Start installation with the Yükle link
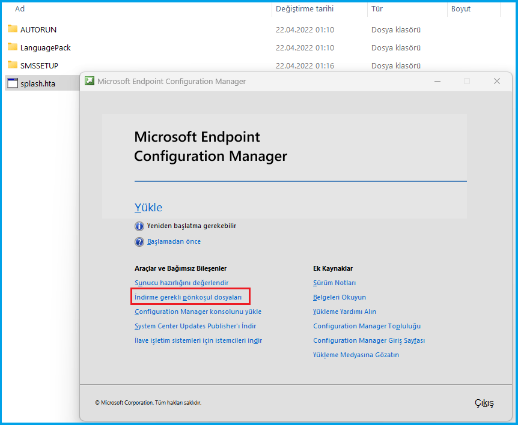This screenshot has width=518, height=425. 148,208
